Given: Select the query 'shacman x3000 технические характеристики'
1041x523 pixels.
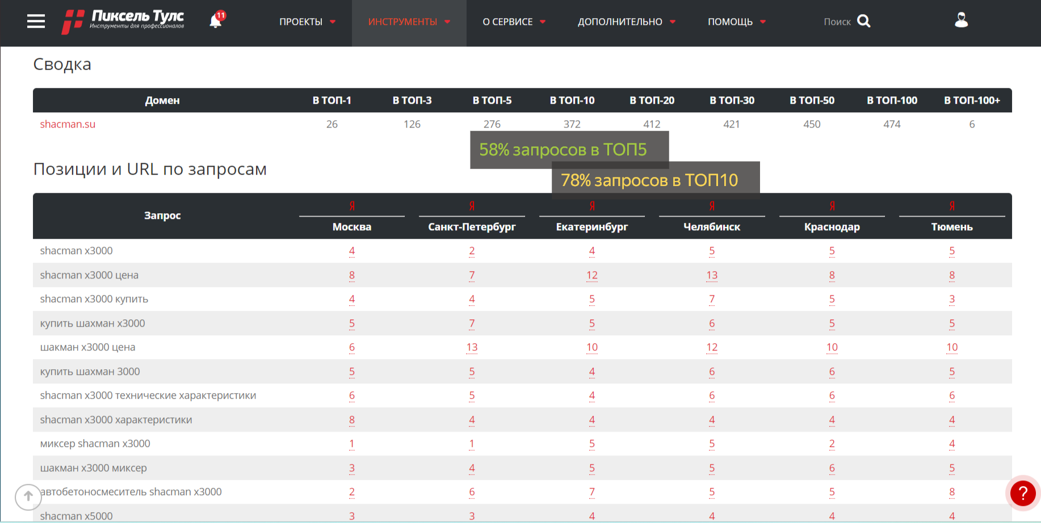Looking at the screenshot, I should point(148,395).
